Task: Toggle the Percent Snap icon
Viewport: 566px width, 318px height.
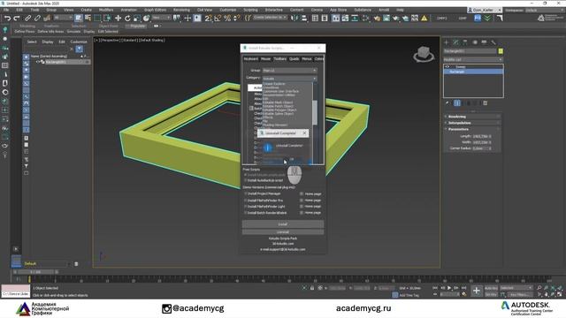Action: (227, 18)
